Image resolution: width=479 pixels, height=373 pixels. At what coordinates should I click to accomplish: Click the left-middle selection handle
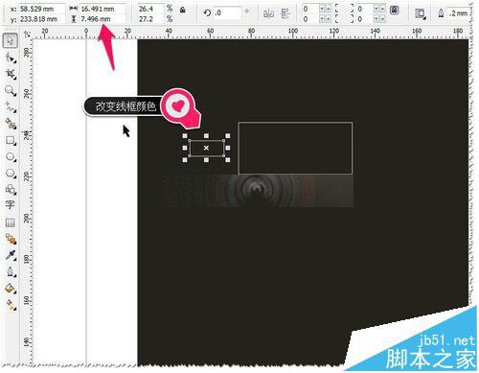(185, 148)
